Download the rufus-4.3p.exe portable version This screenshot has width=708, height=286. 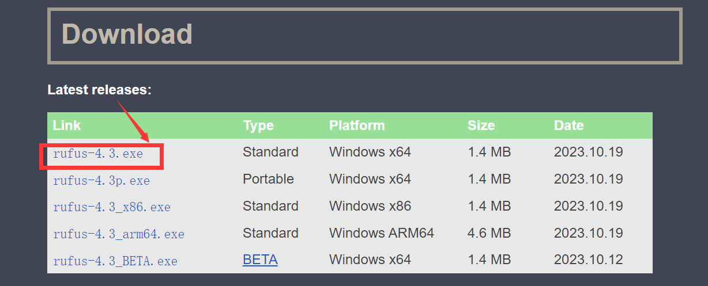click(101, 181)
